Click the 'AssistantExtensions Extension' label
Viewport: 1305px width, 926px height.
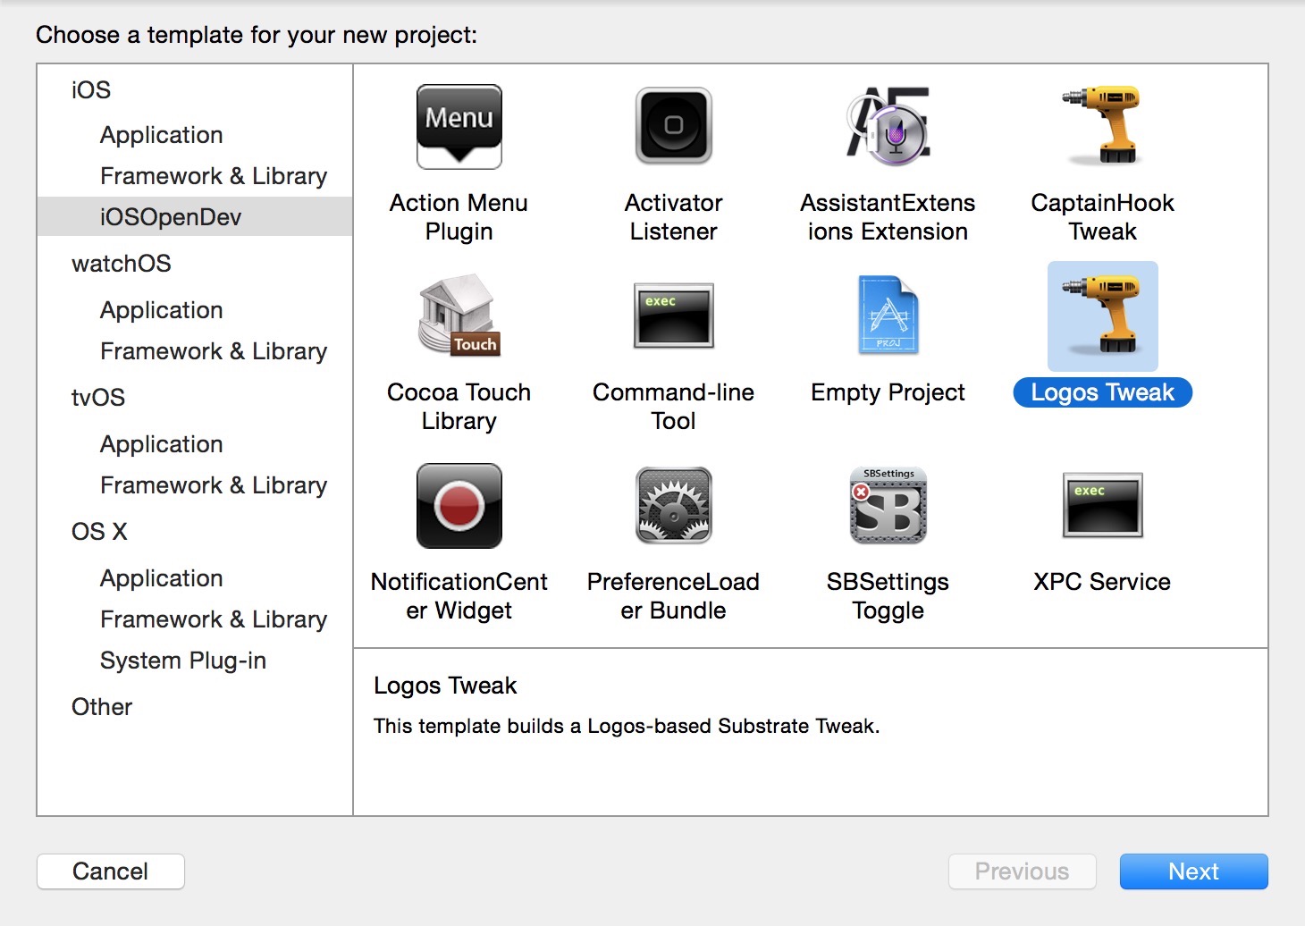[x=888, y=217]
